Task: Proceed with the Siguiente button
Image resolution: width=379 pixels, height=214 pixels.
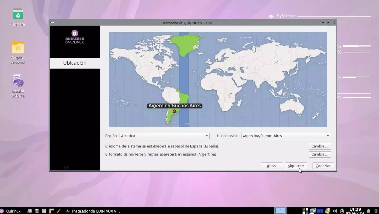Action: 296,166
